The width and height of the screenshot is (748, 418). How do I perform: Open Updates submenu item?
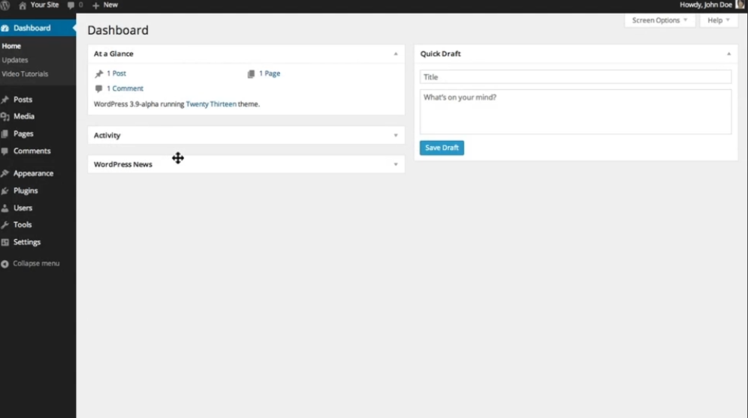tap(15, 60)
